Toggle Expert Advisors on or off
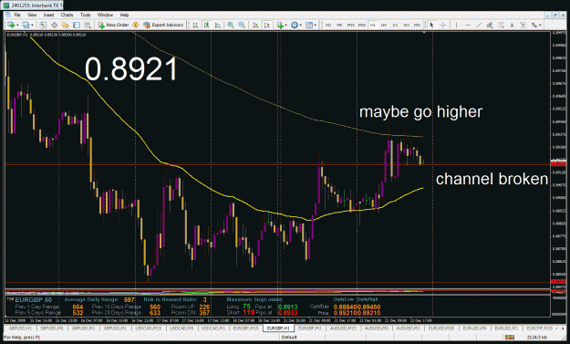The width and height of the screenshot is (570, 344). 163,25
